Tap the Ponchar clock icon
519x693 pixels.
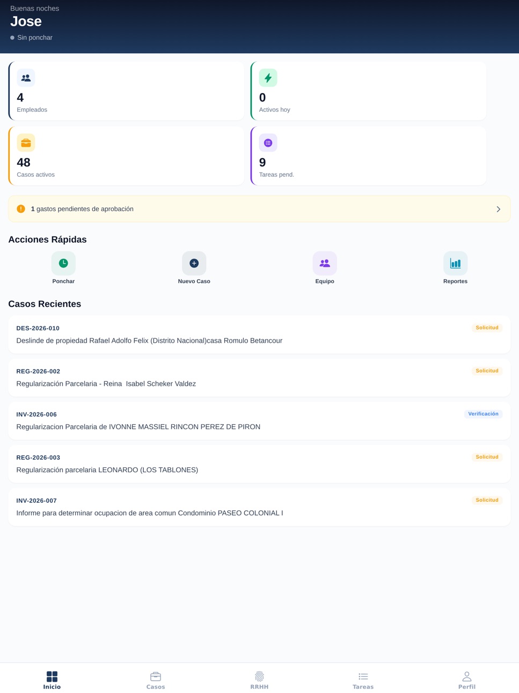tap(63, 263)
